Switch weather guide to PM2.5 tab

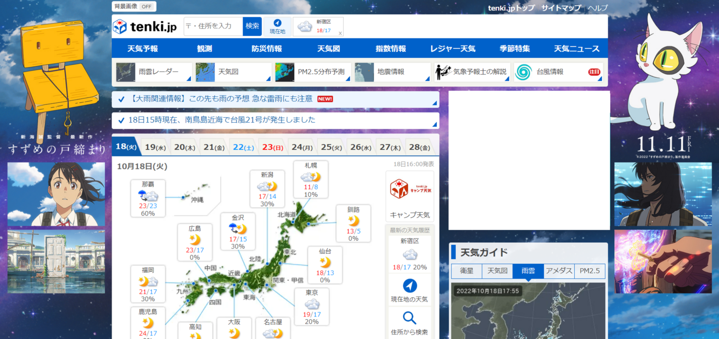[x=590, y=271]
